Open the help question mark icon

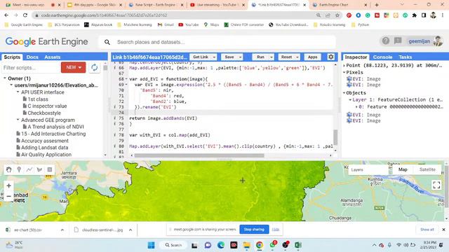[x=385, y=41]
